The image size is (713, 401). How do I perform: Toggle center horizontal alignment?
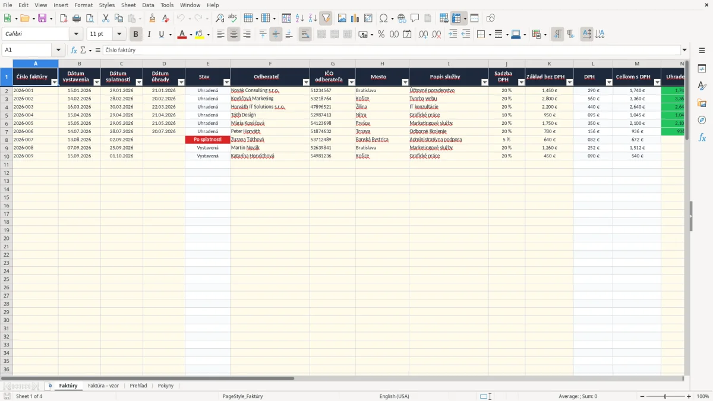(234, 34)
